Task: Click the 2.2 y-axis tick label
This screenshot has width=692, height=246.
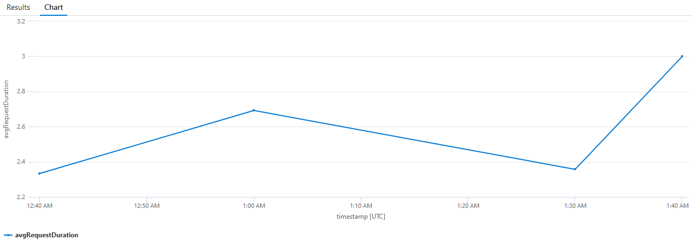Action: coord(21,197)
